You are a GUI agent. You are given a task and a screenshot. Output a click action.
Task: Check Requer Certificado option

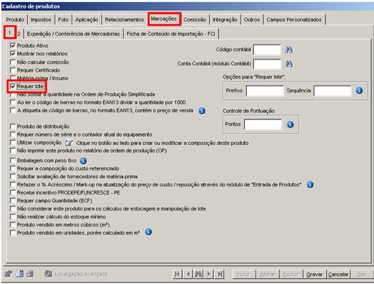[x=13, y=70]
